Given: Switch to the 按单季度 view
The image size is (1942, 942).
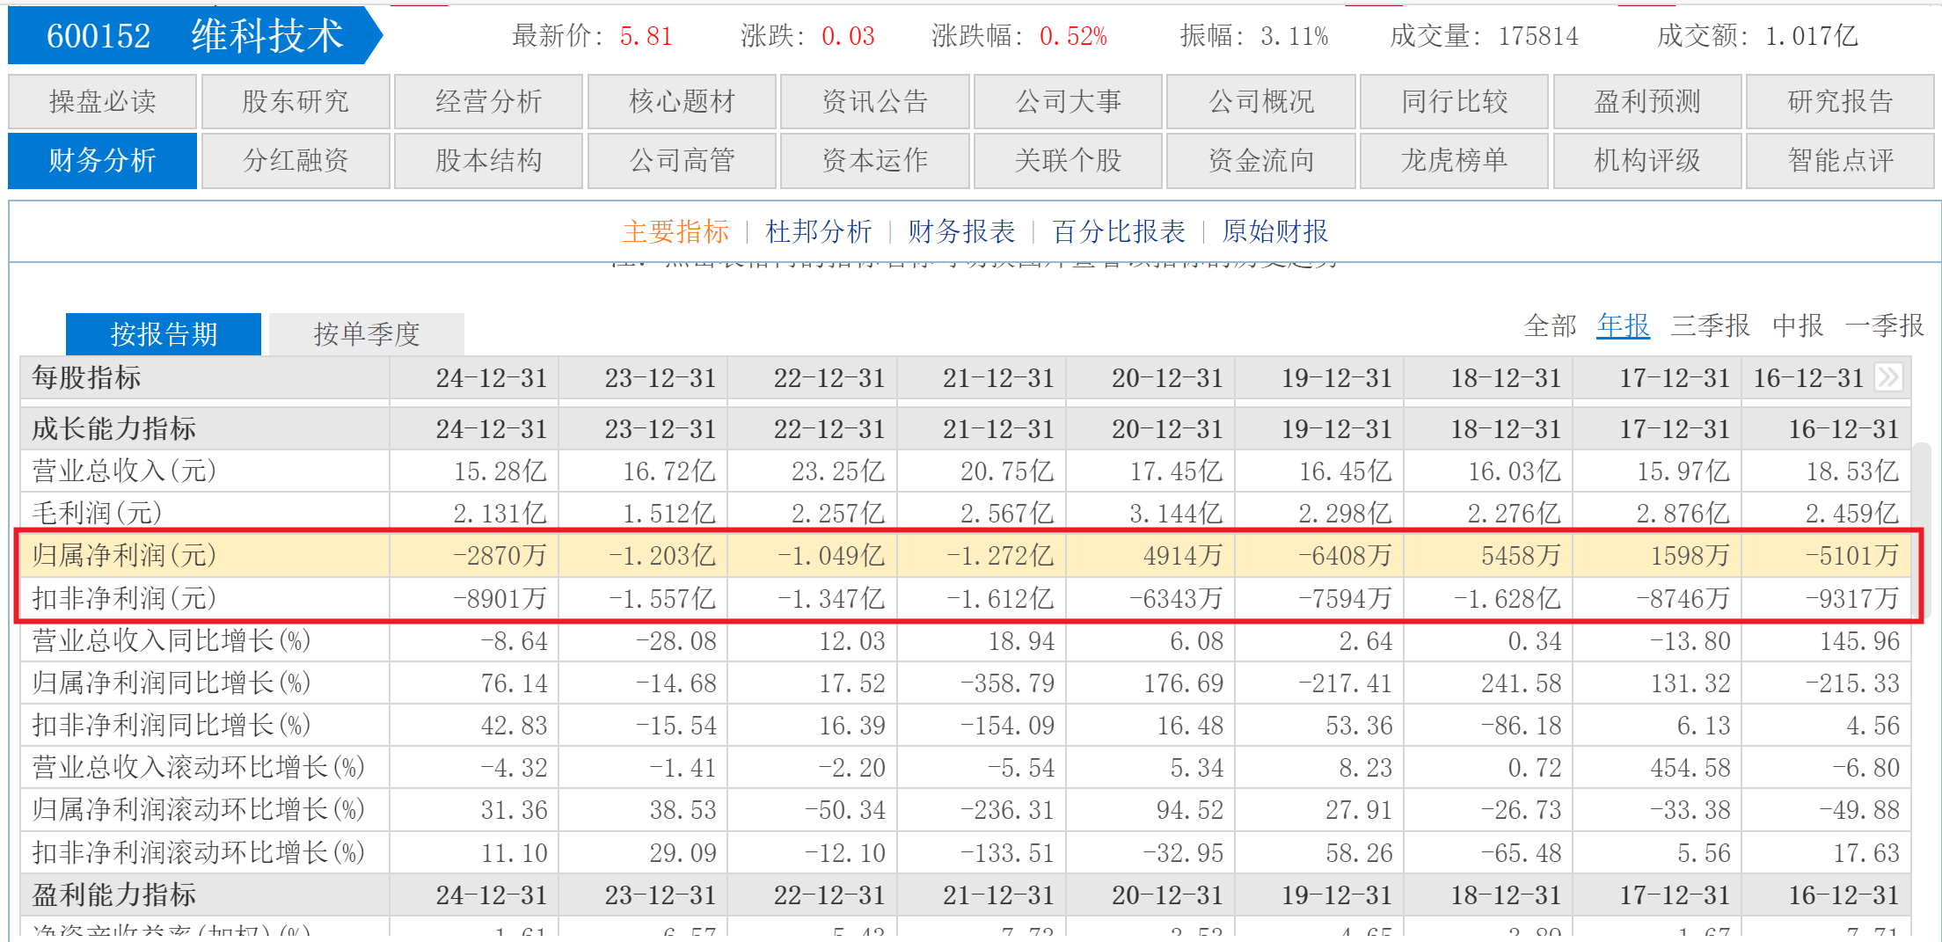Looking at the screenshot, I should (x=367, y=334).
